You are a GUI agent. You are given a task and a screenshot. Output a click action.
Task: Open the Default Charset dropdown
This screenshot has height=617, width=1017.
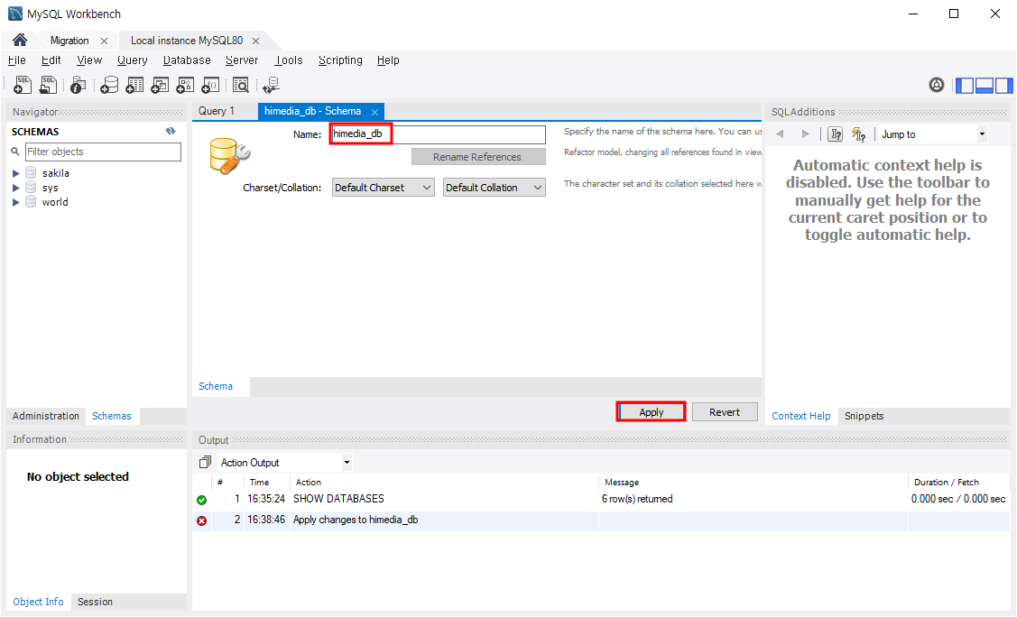(384, 188)
